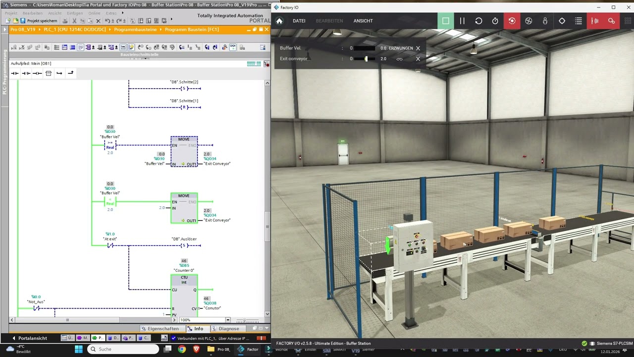This screenshot has height=357, width=634.
Task: Insert an assignment coil
Action: pos(37,73)
